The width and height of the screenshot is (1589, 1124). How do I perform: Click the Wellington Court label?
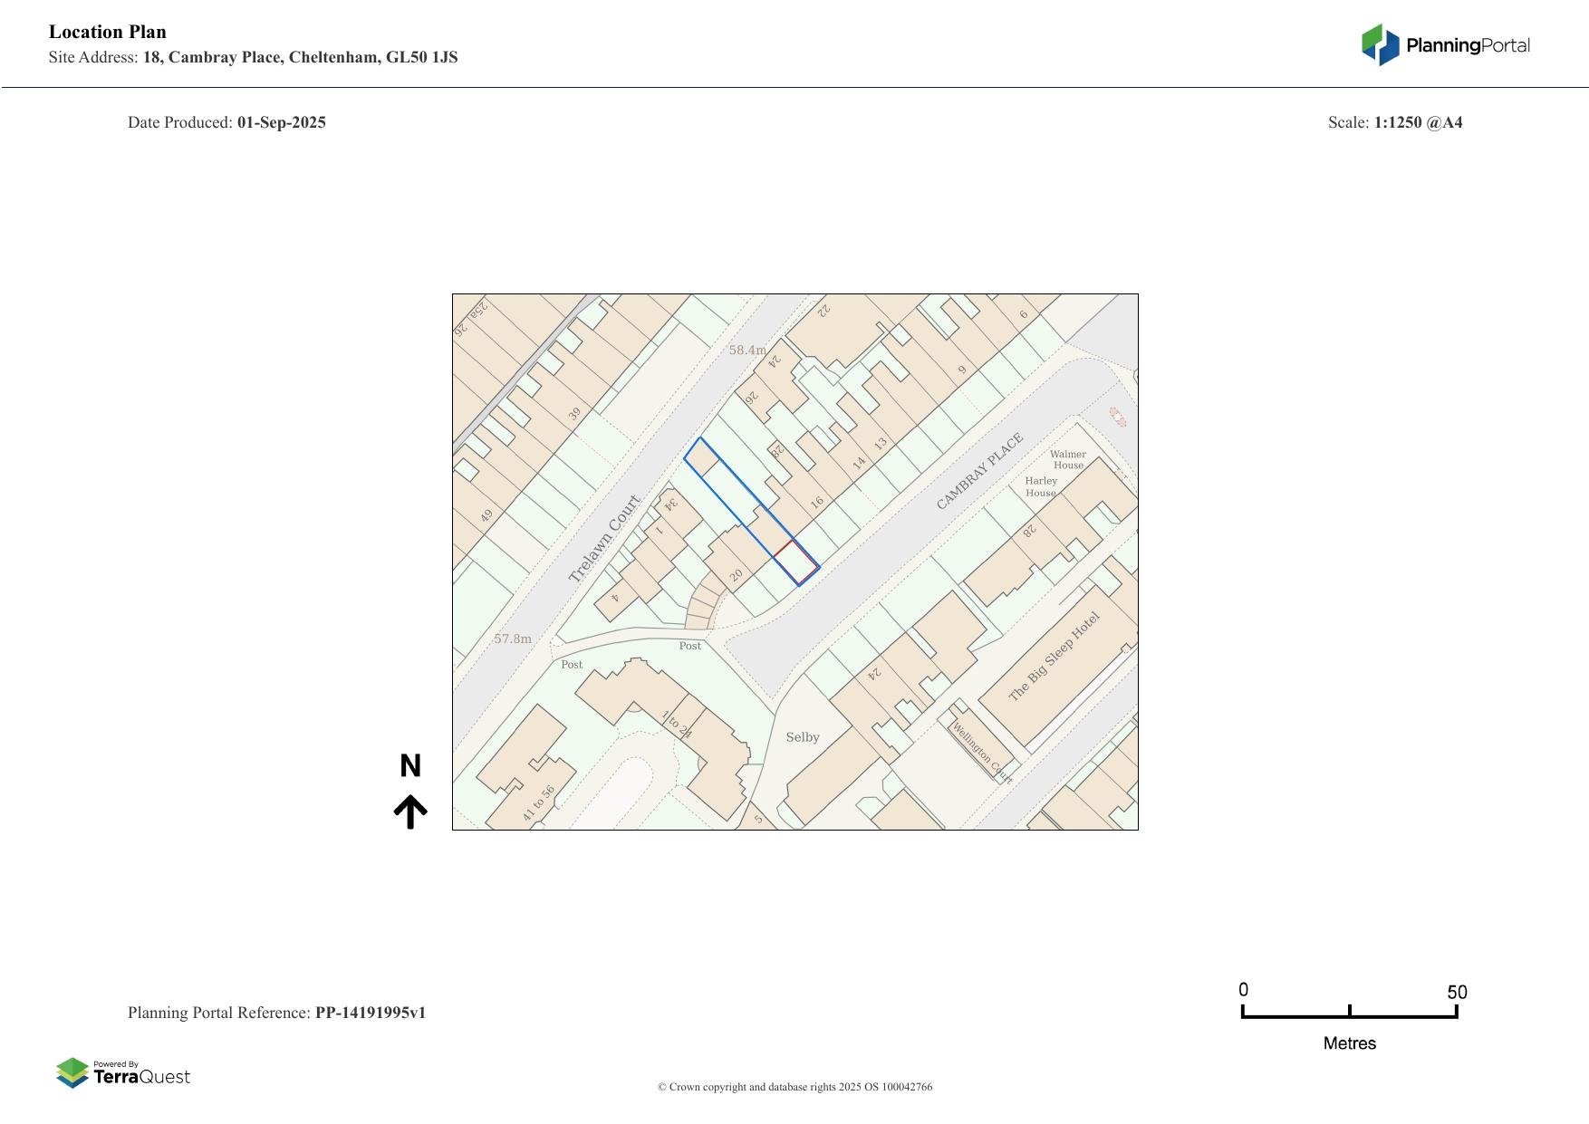click(981, 752)
